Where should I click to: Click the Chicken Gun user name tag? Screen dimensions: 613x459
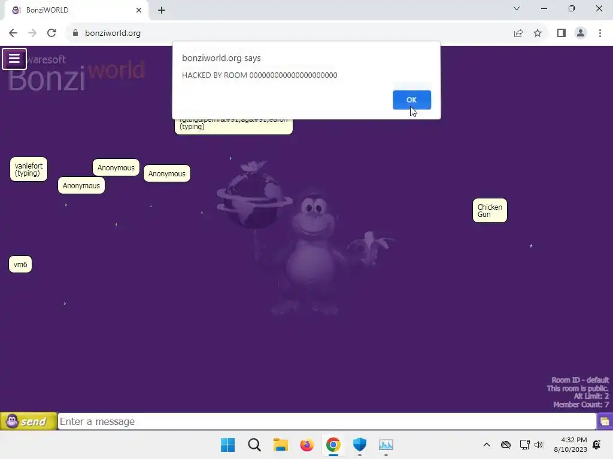pyautogui.click(x=490, y=211)
